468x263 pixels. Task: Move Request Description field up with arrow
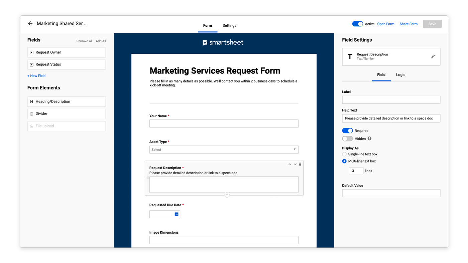[289, 164]
